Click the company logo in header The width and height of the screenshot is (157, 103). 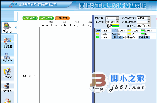(x=13, y=4)
